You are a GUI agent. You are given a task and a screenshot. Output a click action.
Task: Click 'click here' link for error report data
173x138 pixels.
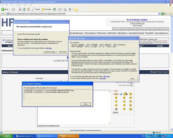(x=48, y=48)
